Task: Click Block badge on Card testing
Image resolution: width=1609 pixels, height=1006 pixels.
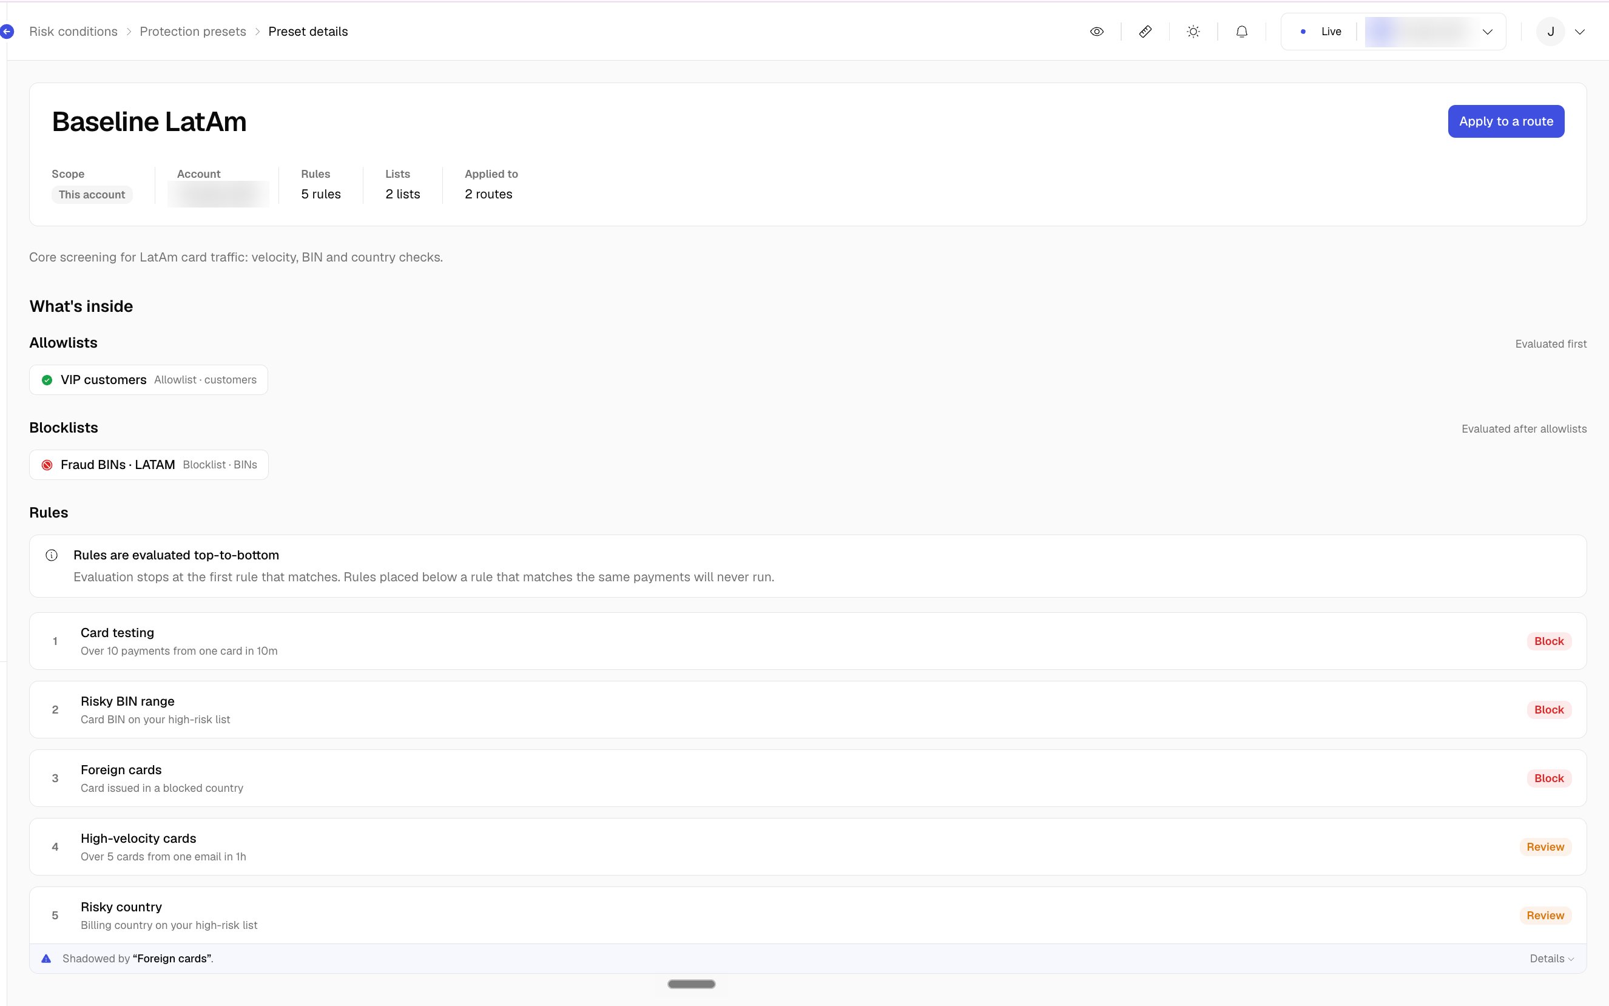Action: pyautogui.click(x=1548, y=641)
